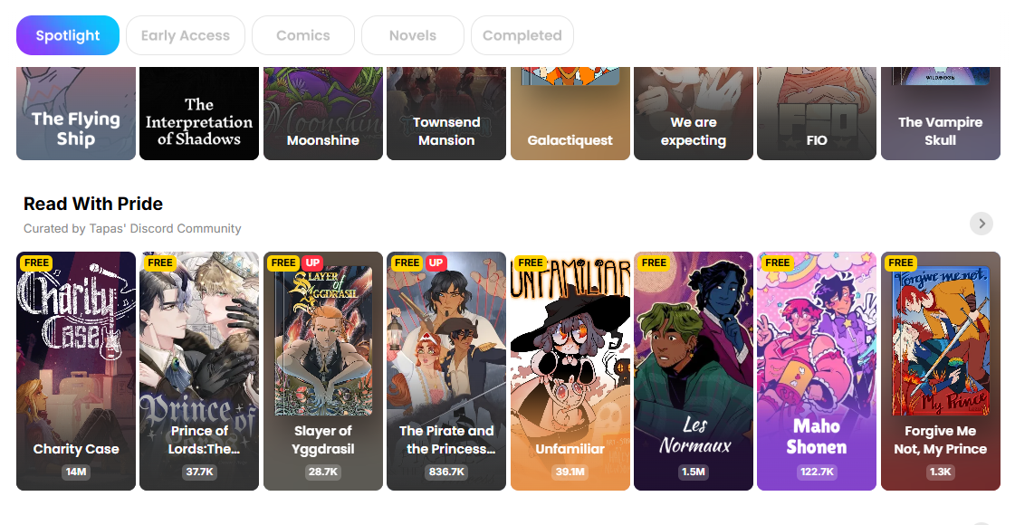Click the UP badge on The Pirate and the Princess
Image resolution: width=1015 pixels, height=525 pixels.
pos(436,262)
